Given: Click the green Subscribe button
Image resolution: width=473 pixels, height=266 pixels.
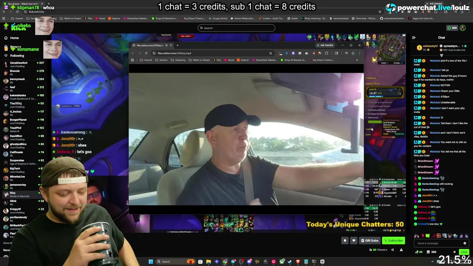Looking at the screenshot, I should point(394,241).
